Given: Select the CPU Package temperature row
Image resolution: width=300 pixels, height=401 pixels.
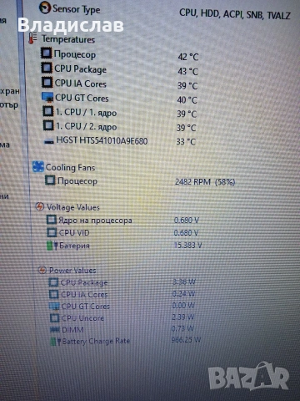Looking at the screenshot, I should click(x=120, y=69).
